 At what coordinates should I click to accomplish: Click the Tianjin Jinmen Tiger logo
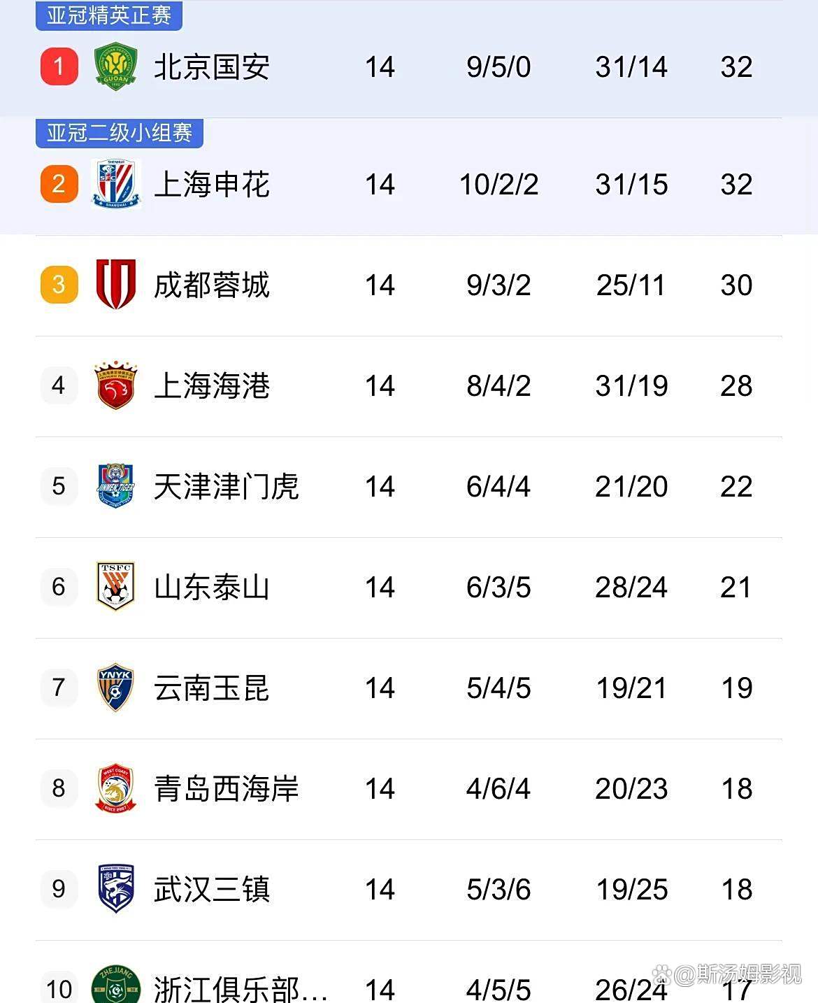[115, 485]
